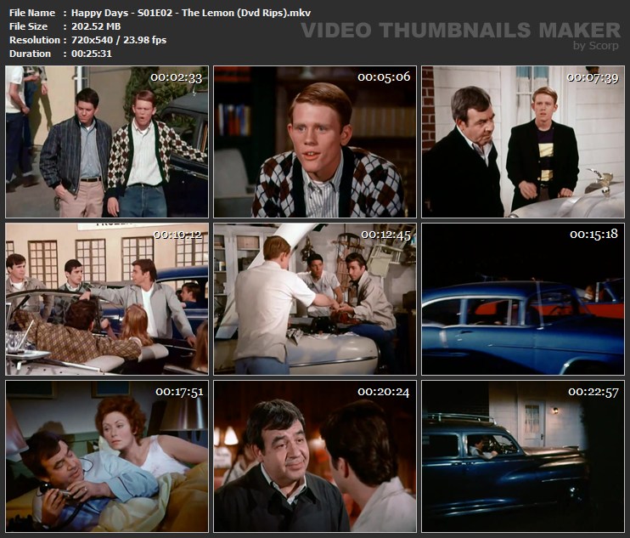Click the resolution value '720x540 / 23.98 fps'
Image resolution: width=630 pixels, height=538 pixels.
click(119, 40)
